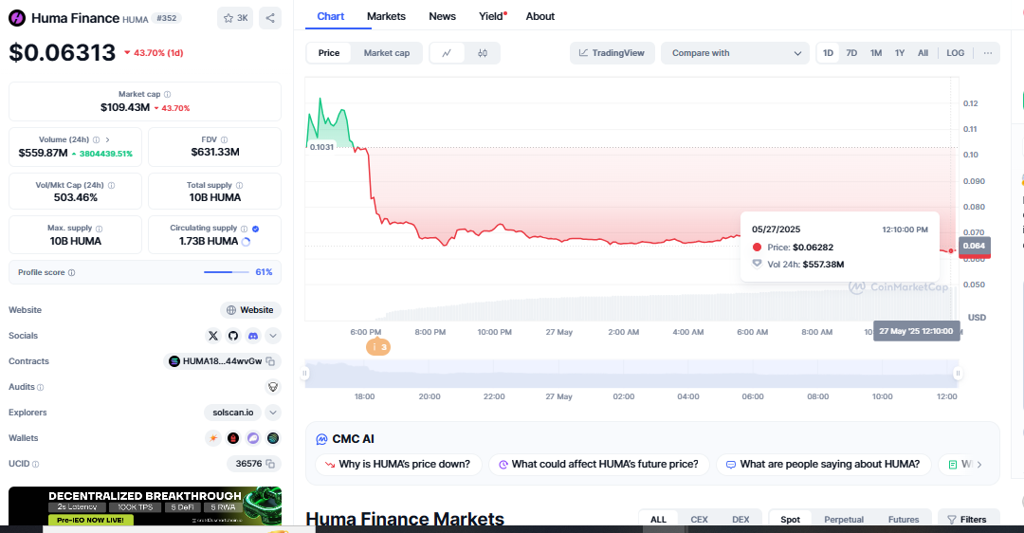The height and width of the screenshot is (533, 1024).
Task: Show Circulating supply info icon
Action: pyautogui.click(x=245, y=229)
